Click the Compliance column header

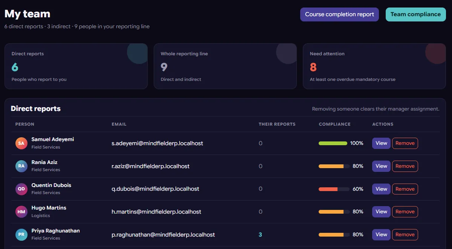335,124
